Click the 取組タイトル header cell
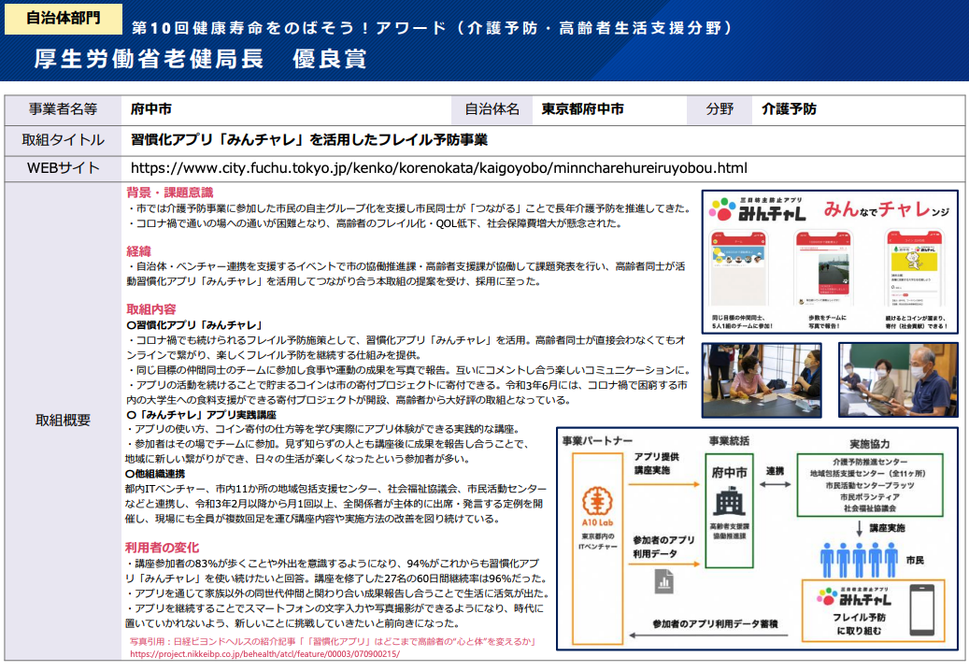Image resolution: width=969 pixels, height=671 pixels. click(x=63, y=140)
